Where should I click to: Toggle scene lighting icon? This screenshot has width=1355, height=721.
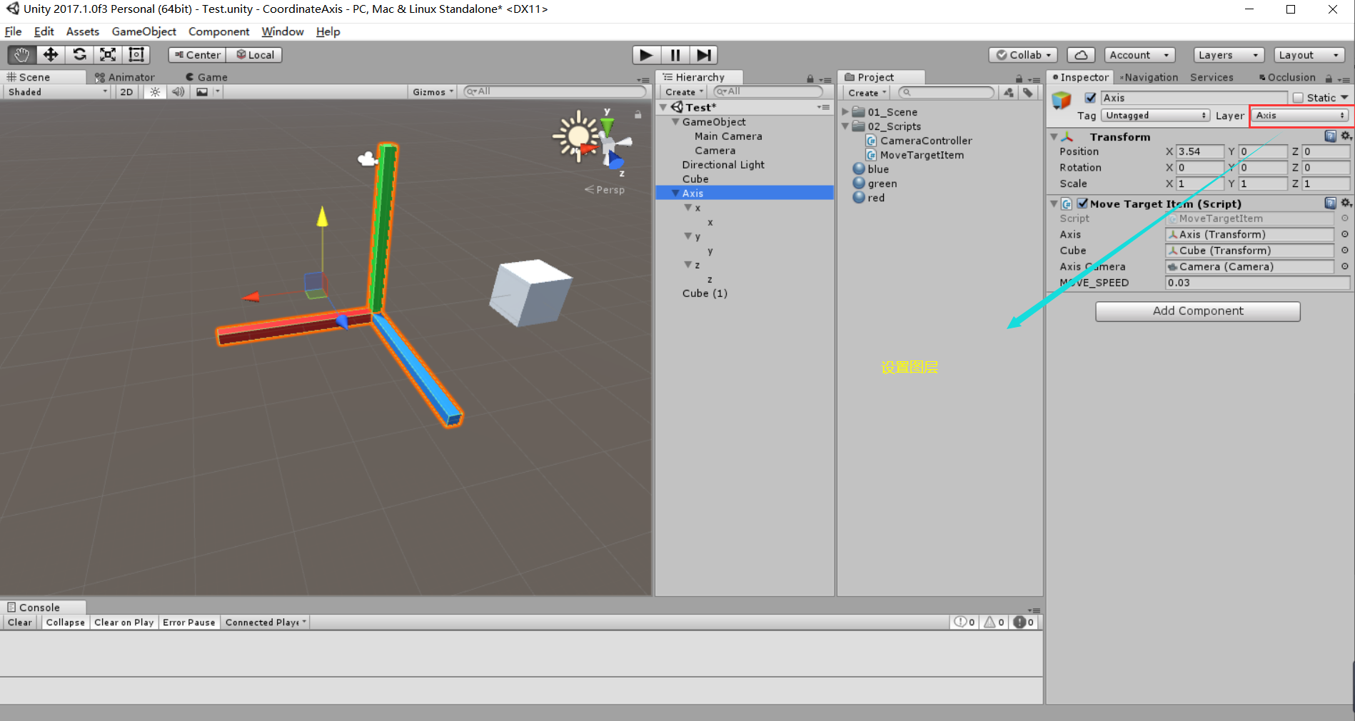click(x=155, y=92)
